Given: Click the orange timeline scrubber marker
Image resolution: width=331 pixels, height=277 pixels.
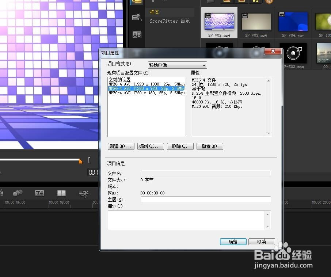Looking at the screenshot, I should [80, 160].
